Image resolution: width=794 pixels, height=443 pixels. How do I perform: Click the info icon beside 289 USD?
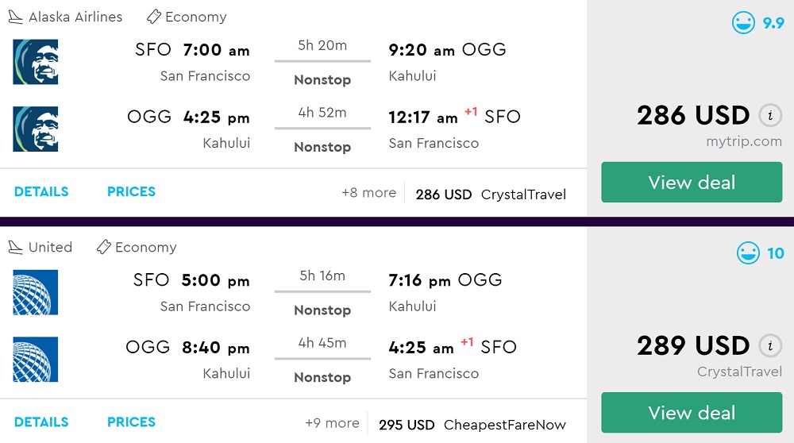pyautogui.click(x=769, y=346)
